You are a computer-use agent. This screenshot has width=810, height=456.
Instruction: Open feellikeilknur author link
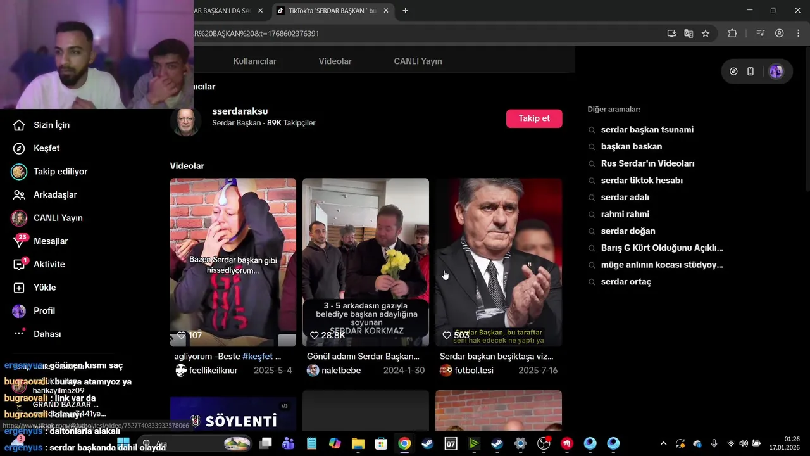pyautogui.click(x=213, y=370)
